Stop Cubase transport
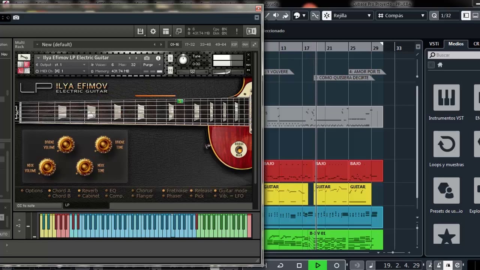Screen dimensions: 480x270 click(x=299, y=265)
